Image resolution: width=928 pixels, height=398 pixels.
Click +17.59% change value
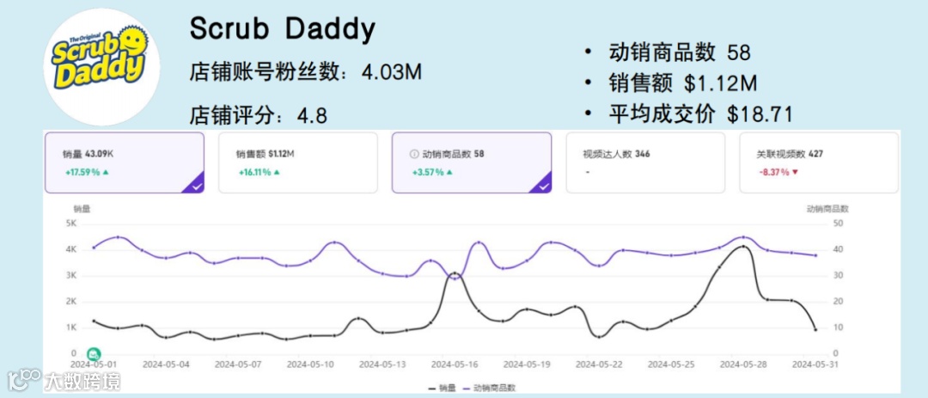pos(82,172)
